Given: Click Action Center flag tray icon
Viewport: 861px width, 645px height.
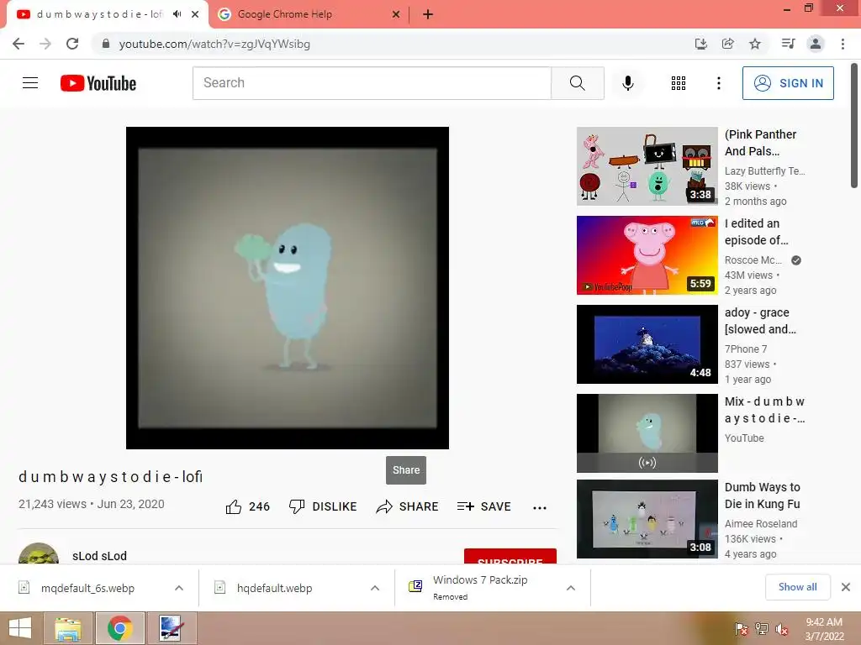Looking at the screenshot, I should click(741, 628).
